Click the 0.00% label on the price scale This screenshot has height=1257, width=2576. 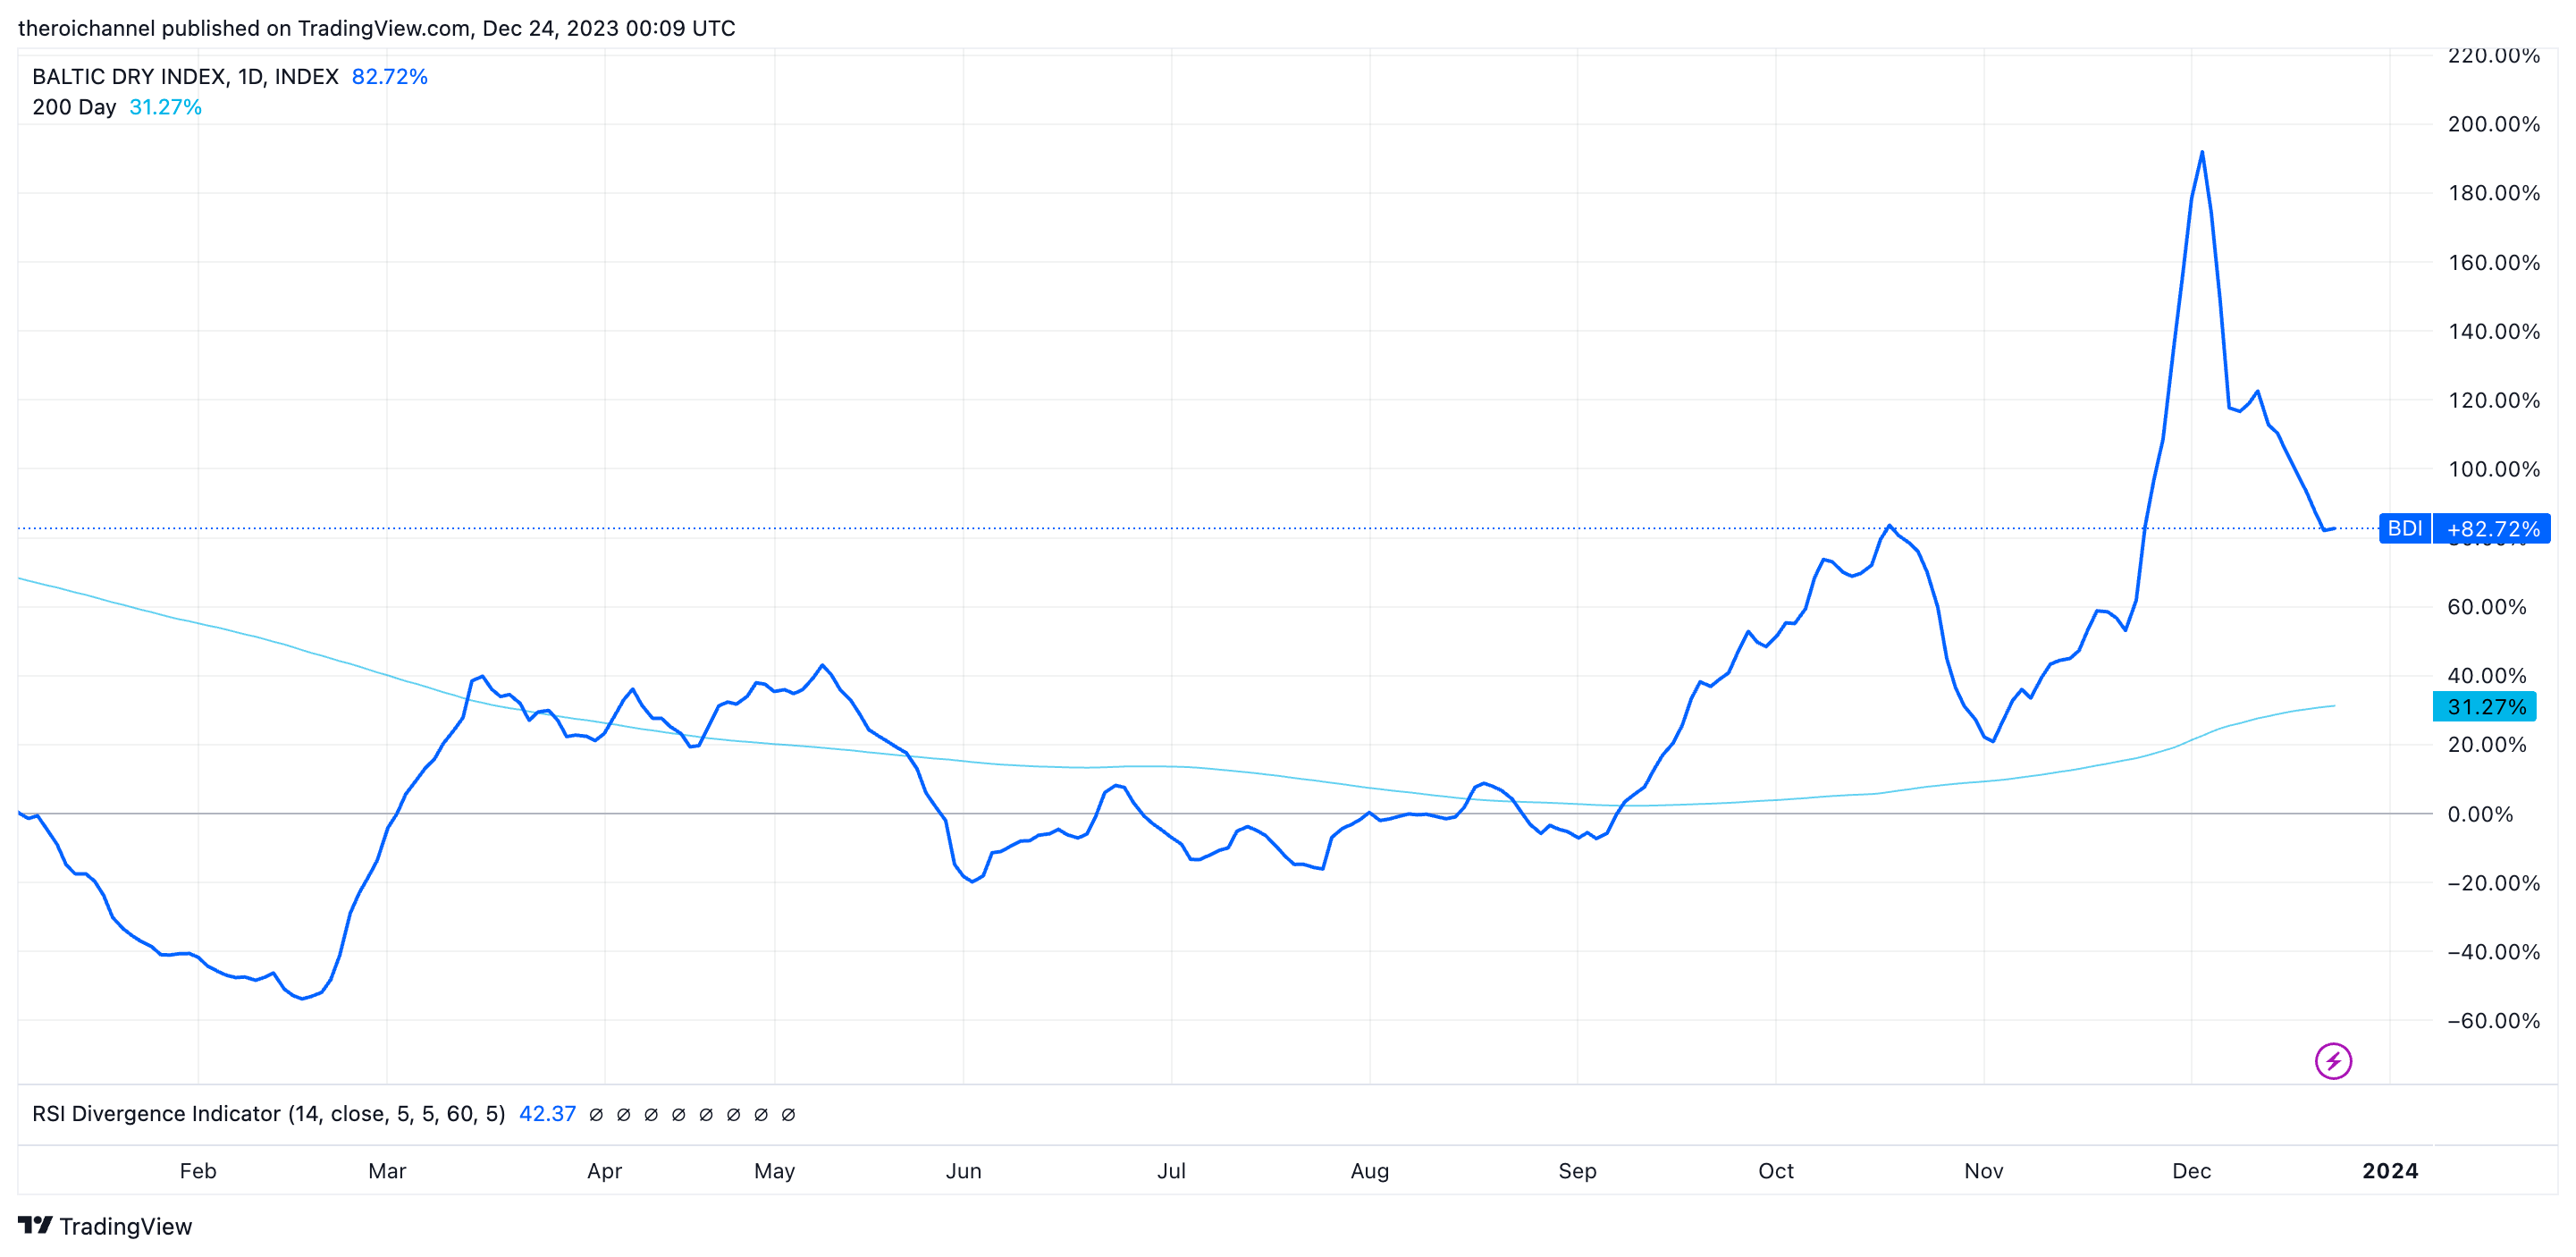(2479, 814)
